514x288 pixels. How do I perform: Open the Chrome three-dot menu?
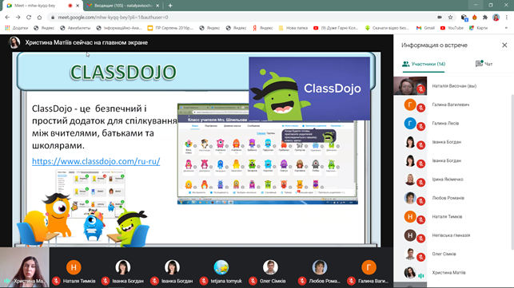coord(507,18)
